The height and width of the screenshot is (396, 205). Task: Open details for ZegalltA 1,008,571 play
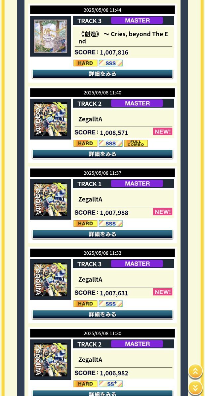[102, 154]
